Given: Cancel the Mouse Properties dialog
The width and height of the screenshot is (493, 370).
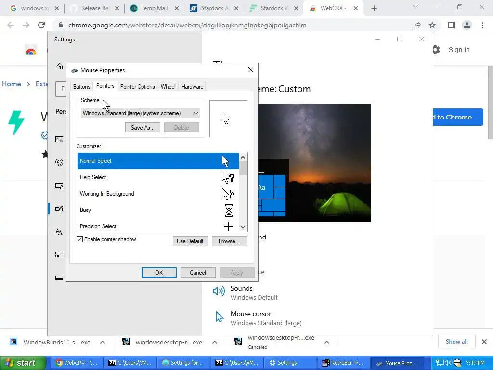Looking at the screenshot, I should pyautogui.click(x=198, y=273).
